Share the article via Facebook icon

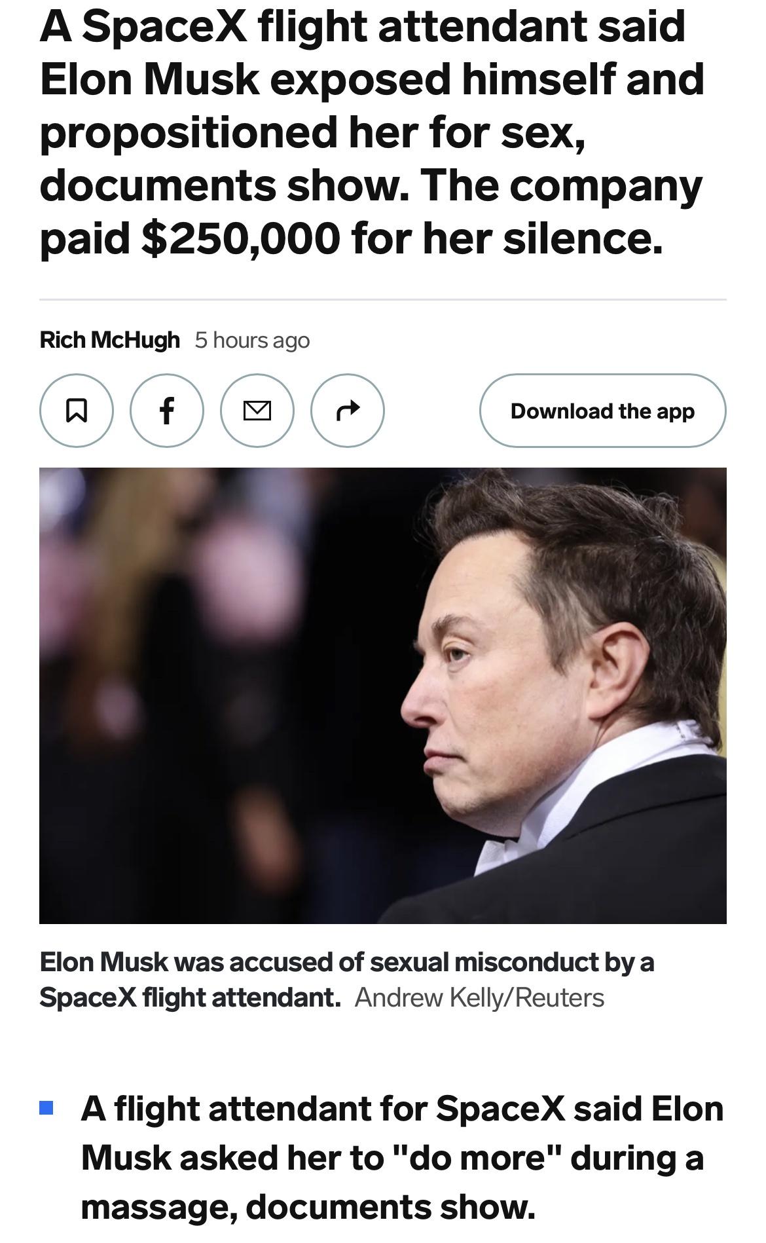click(167, 411)
